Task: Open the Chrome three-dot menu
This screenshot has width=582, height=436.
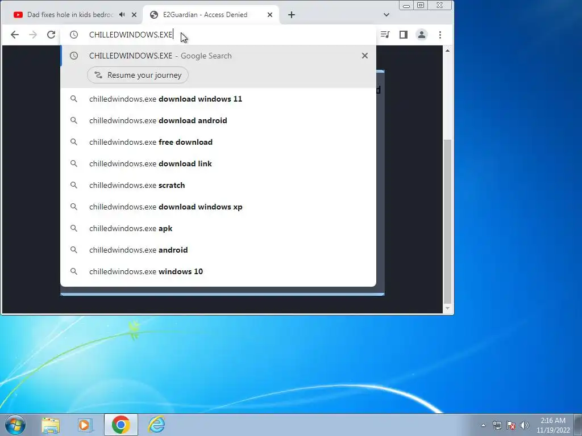Action: 440,35
